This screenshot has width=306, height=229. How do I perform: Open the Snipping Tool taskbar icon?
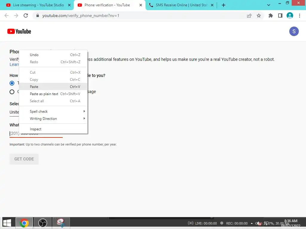coord(61,223)
